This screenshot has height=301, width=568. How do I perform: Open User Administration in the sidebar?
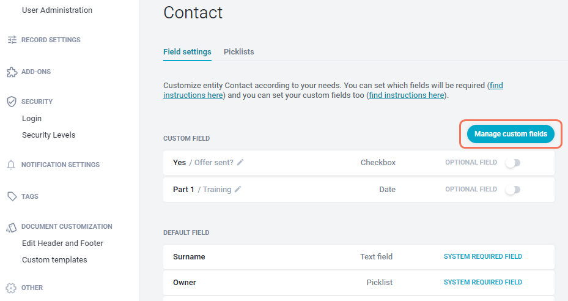point(57,10)
